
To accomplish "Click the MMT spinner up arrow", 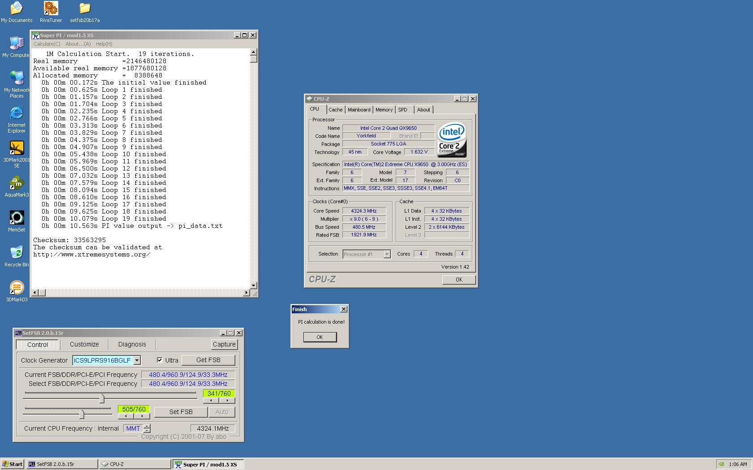I will pos(147,426).
